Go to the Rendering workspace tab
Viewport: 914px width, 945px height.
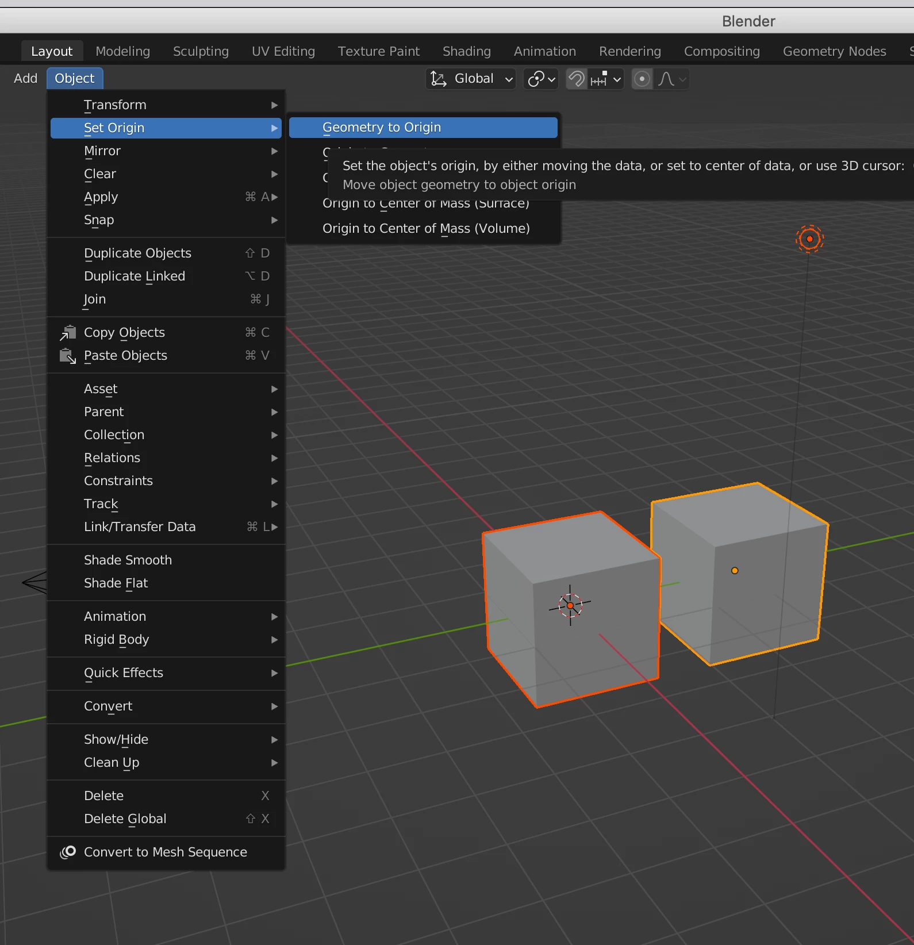(629, 51)
